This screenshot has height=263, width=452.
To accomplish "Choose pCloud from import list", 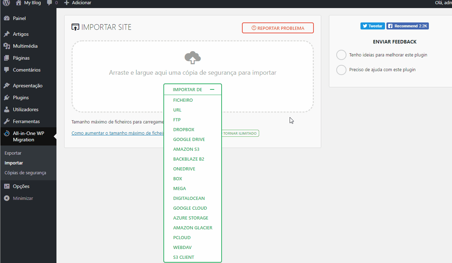I will point(182,238).
